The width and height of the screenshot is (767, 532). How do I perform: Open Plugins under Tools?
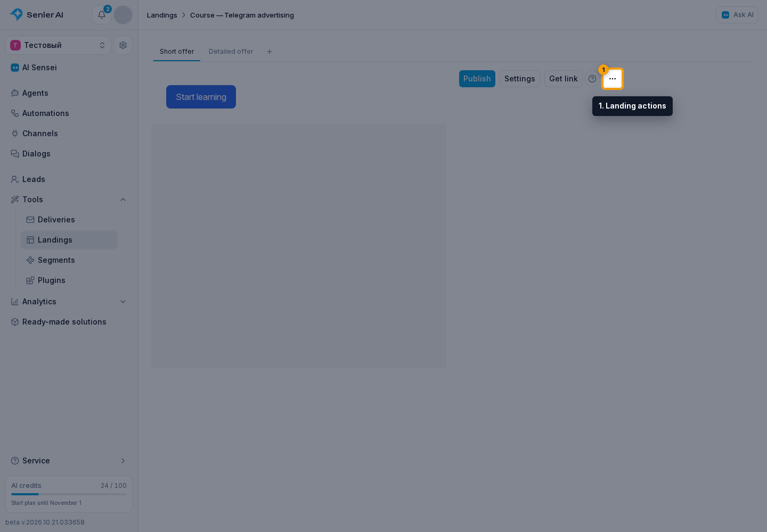click(69, 280)
